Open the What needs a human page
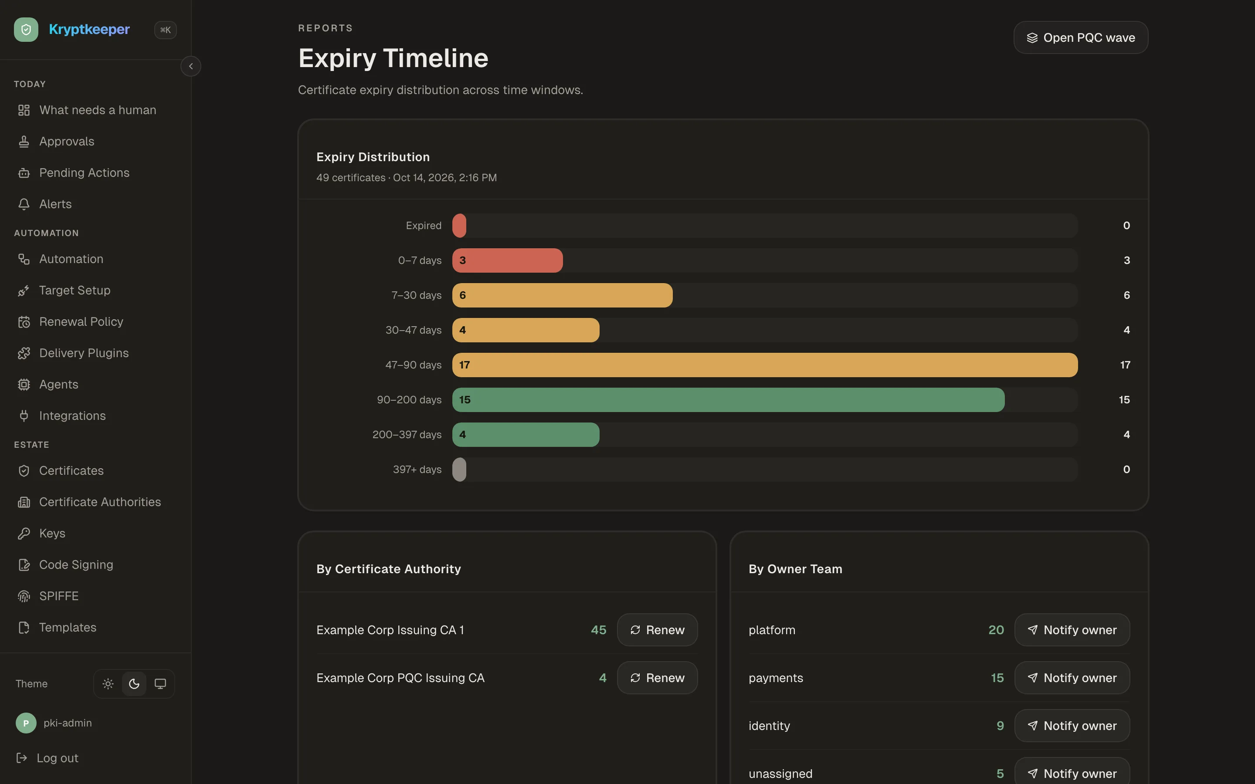 (x=95, y=110)
